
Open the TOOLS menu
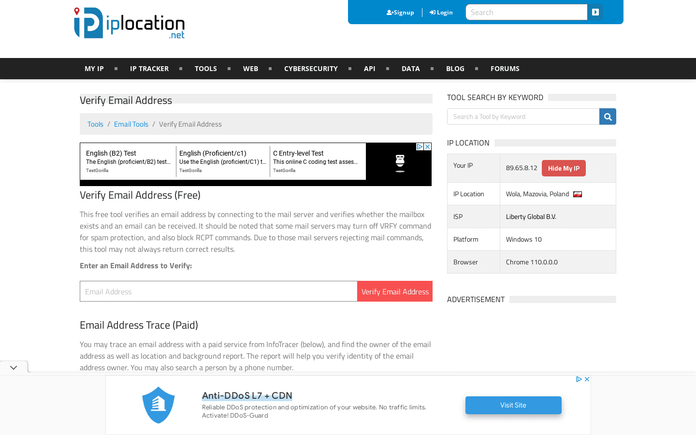pos(205,68)
